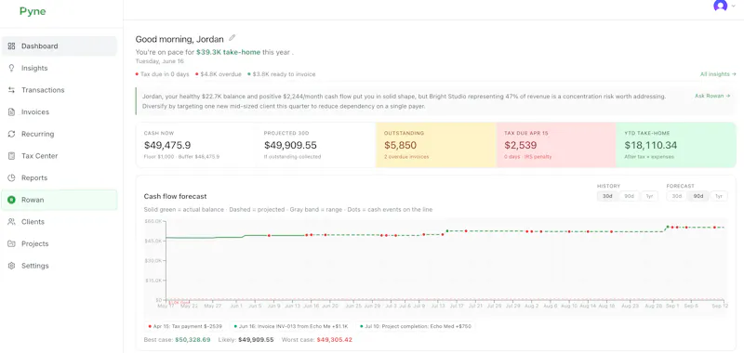
Task: Open the user avatar profile icon
Action: coord(720,6)
